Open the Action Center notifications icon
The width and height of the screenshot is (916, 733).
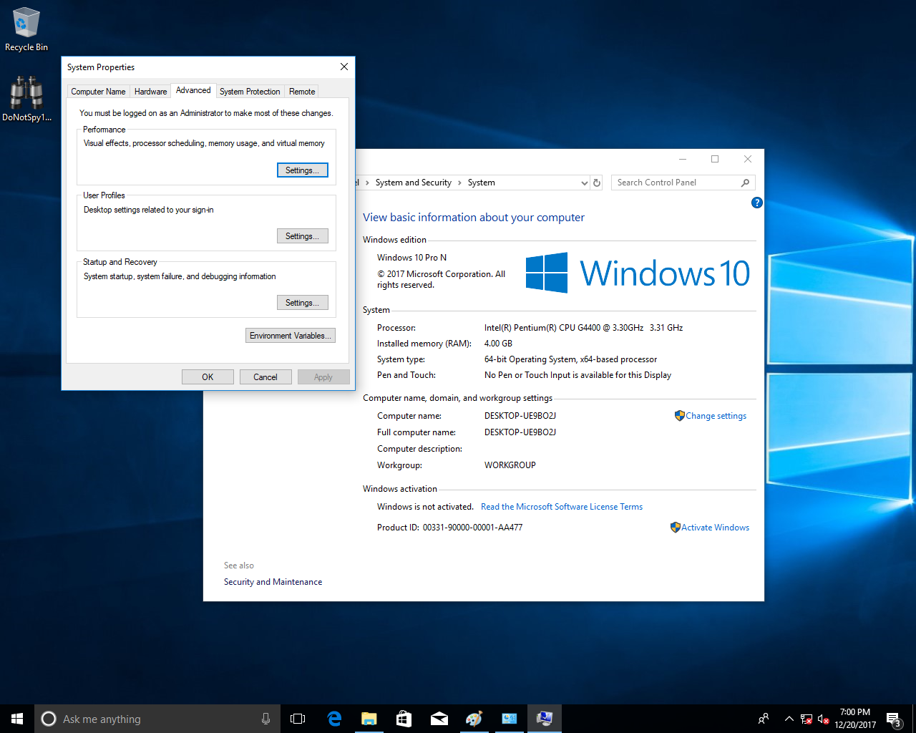pyautogui.click(x=893, y=719)
